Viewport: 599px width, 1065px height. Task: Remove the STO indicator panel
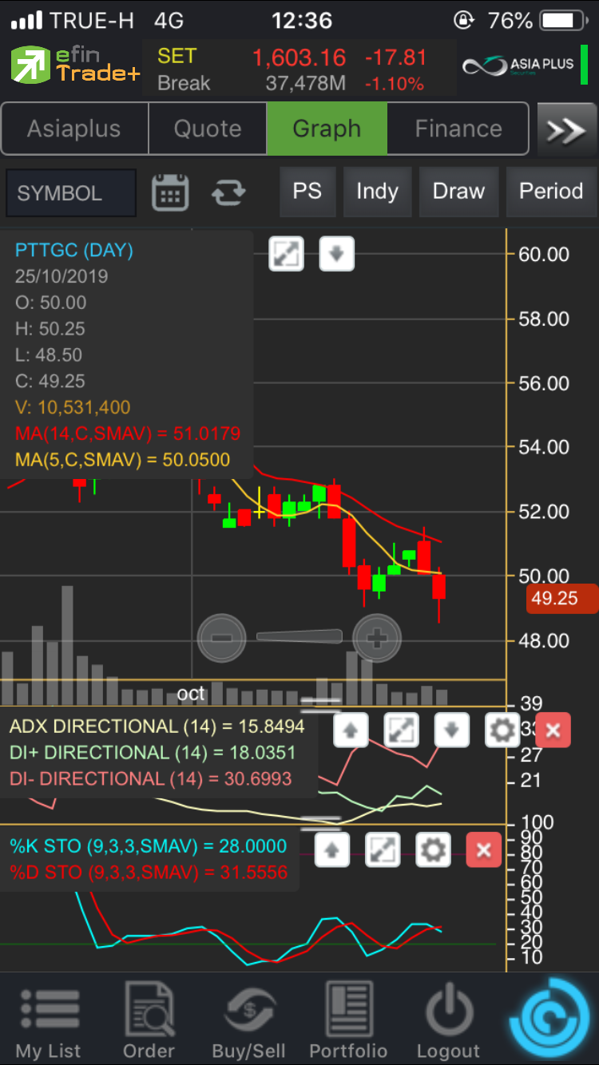483,849
